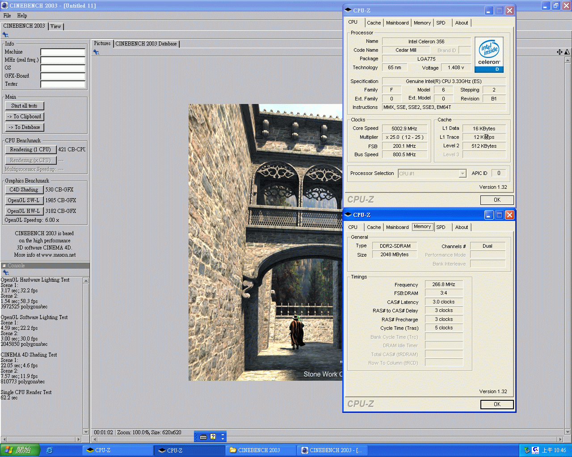Click the second CPU-Z taskbar button
Image resolution: width=572 pixels, height=457 pixels.
(x=189, y=450)
